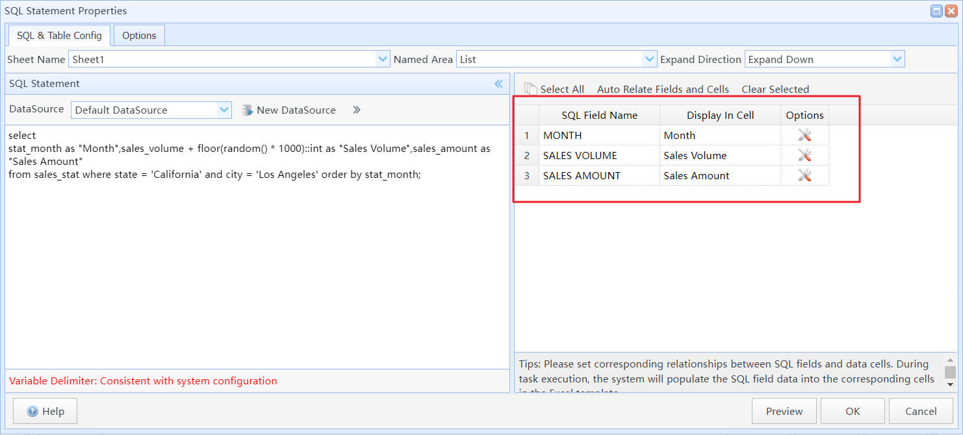Open the Named Area dropdown
963x435 pixels.
coord(649,59)
